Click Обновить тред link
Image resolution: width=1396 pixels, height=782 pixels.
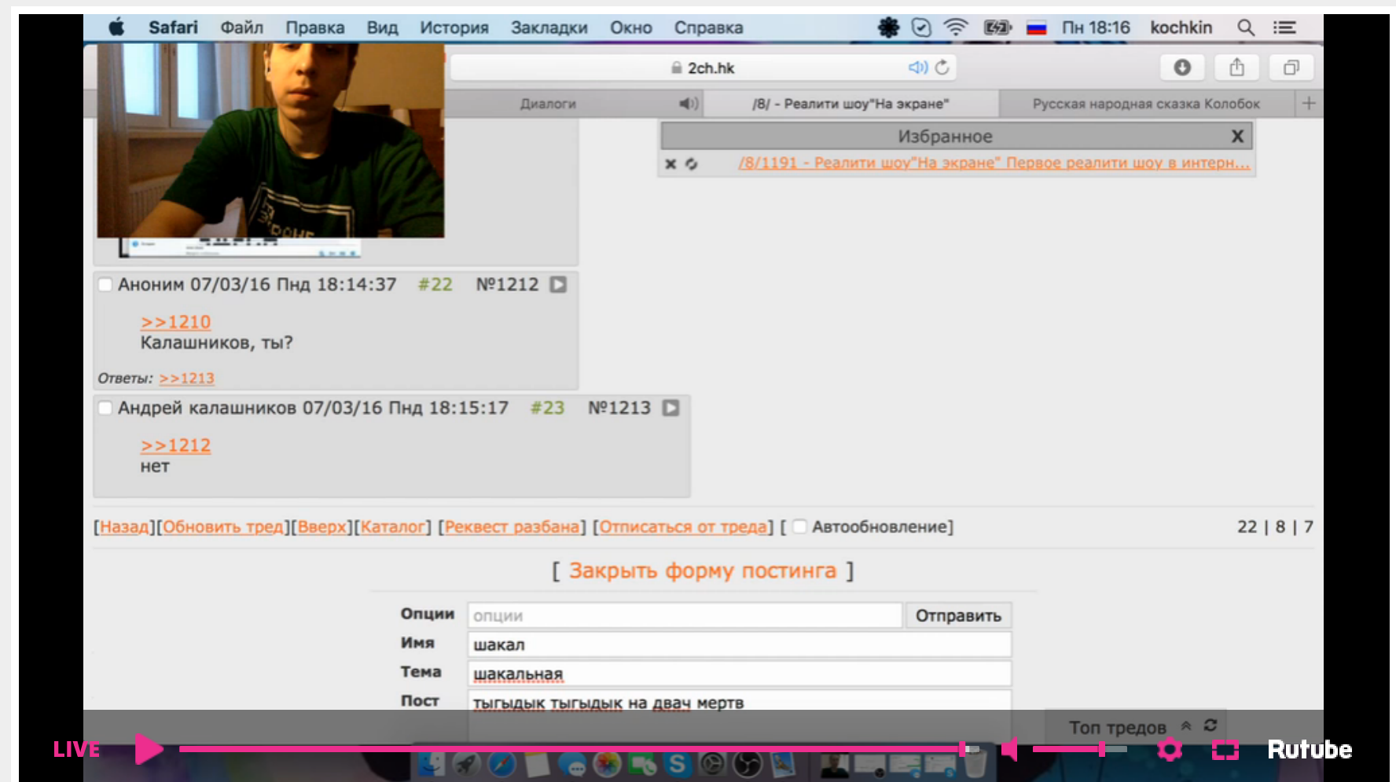point(222,527)
